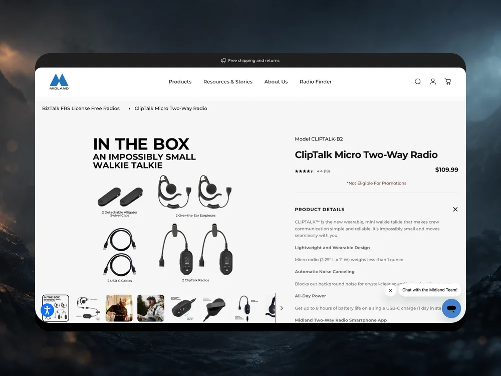Select the man in overalls thumbnail
Image resolution: width=501 pixels, height=376 pixels.
(x=151, y=308)
